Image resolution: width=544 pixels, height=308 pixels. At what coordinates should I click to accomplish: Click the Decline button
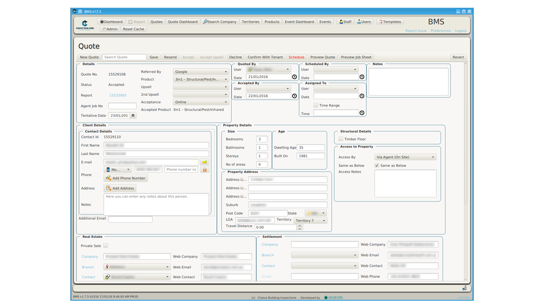click(236, 57)
